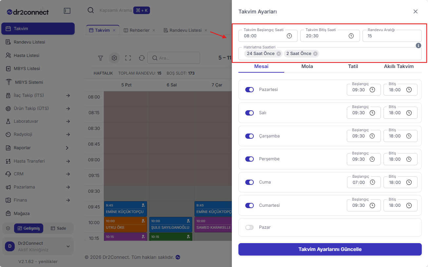This screenshot has width=428, height=267.
Task: Click the calendar settings gear icon
Action: click(x=114, y=58)
